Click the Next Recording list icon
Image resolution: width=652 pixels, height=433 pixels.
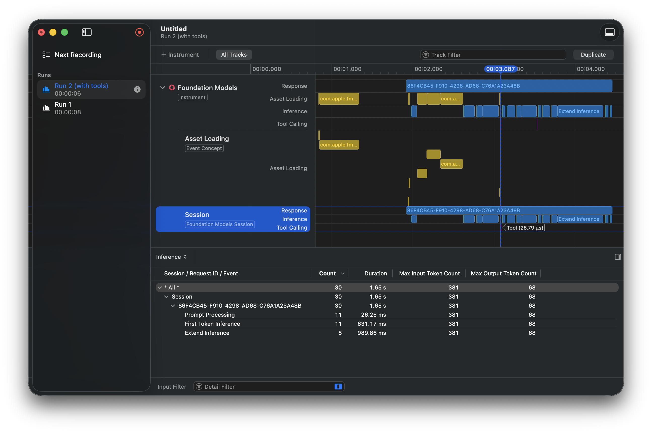click(x=46, y=55)
